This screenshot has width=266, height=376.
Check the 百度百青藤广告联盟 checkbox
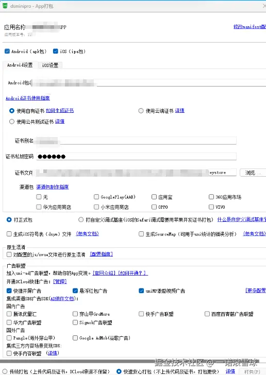pyautogui.click(x=207, y=314)
